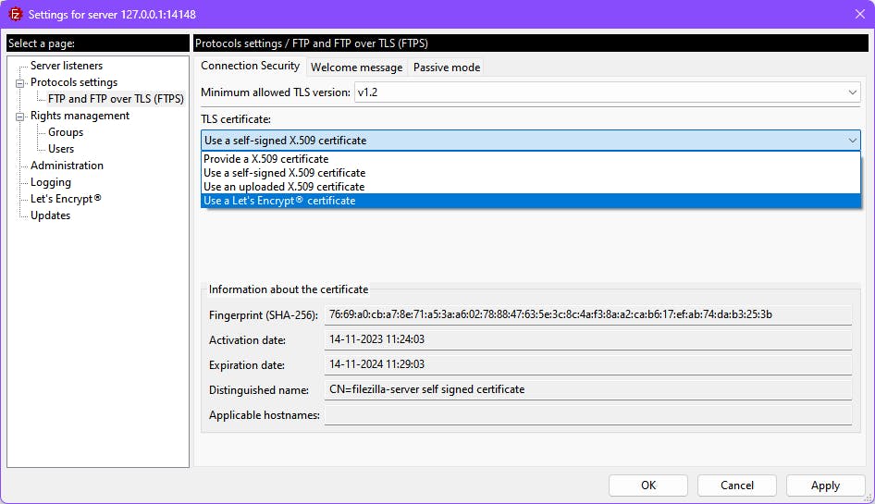Choose Use a Let's Encrypt® certificate option
The image size is (875, 504).
[x=530, y=201]
